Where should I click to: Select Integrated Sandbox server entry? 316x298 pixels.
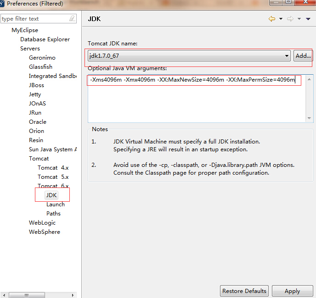53,76
